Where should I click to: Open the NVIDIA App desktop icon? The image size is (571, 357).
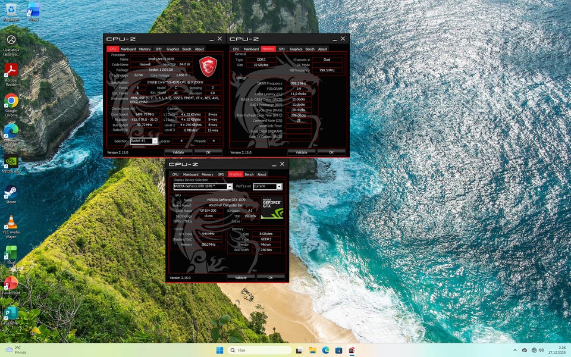point(11,165)
